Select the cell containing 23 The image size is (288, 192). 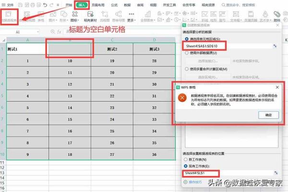pos(112,108)
